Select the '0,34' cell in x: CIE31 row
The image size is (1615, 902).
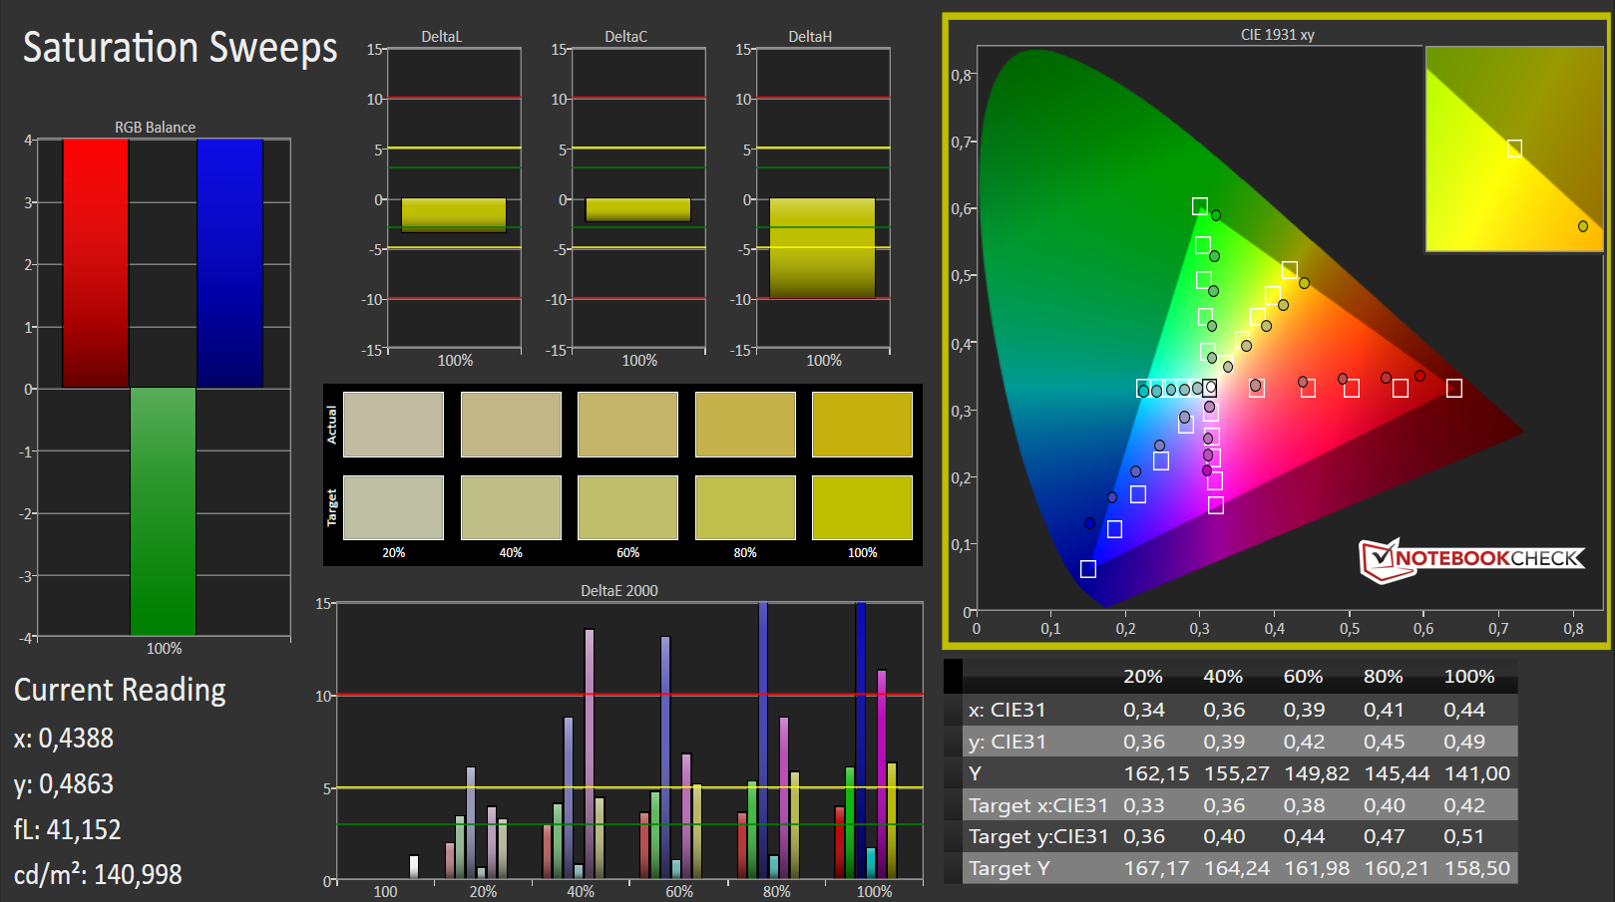[1143, 710]
